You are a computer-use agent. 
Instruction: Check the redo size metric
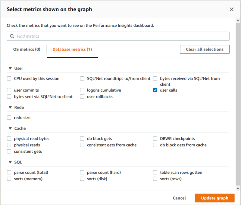tap(9, 118)
